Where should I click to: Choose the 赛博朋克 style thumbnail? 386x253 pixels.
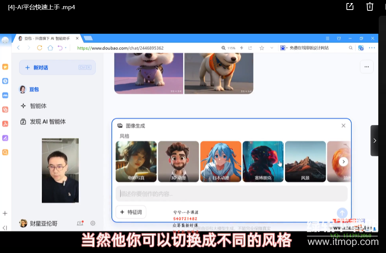[x=263, y=161]
